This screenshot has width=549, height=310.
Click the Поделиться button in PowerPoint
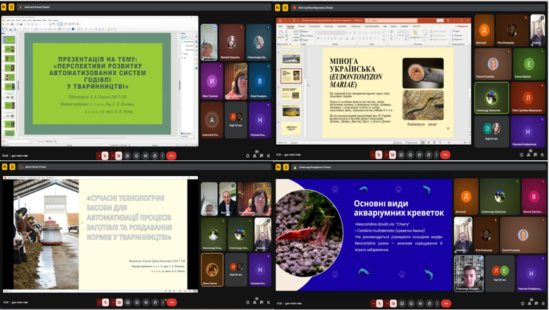[461, 27]
